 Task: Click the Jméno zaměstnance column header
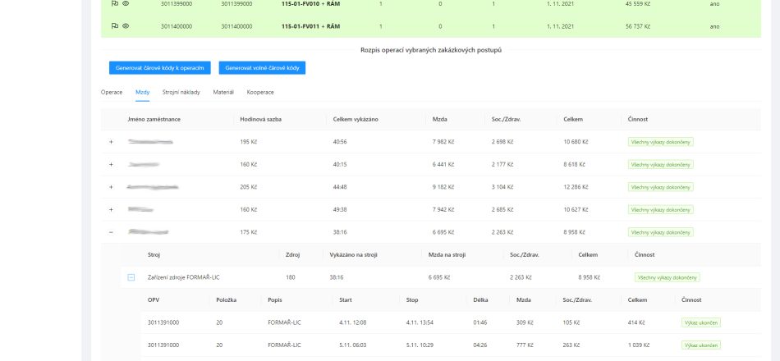[154, 119]
